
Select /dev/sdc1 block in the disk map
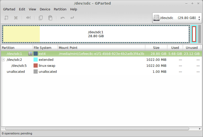[96, 34]
